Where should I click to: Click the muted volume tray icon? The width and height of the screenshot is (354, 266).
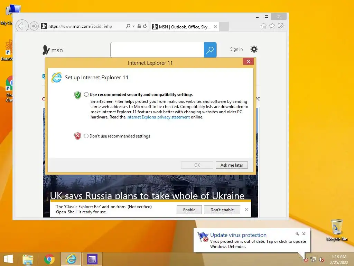point(321,259)
